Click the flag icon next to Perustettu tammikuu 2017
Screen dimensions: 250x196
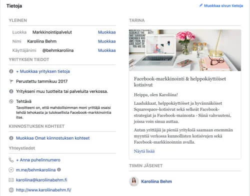click(11, 81)
